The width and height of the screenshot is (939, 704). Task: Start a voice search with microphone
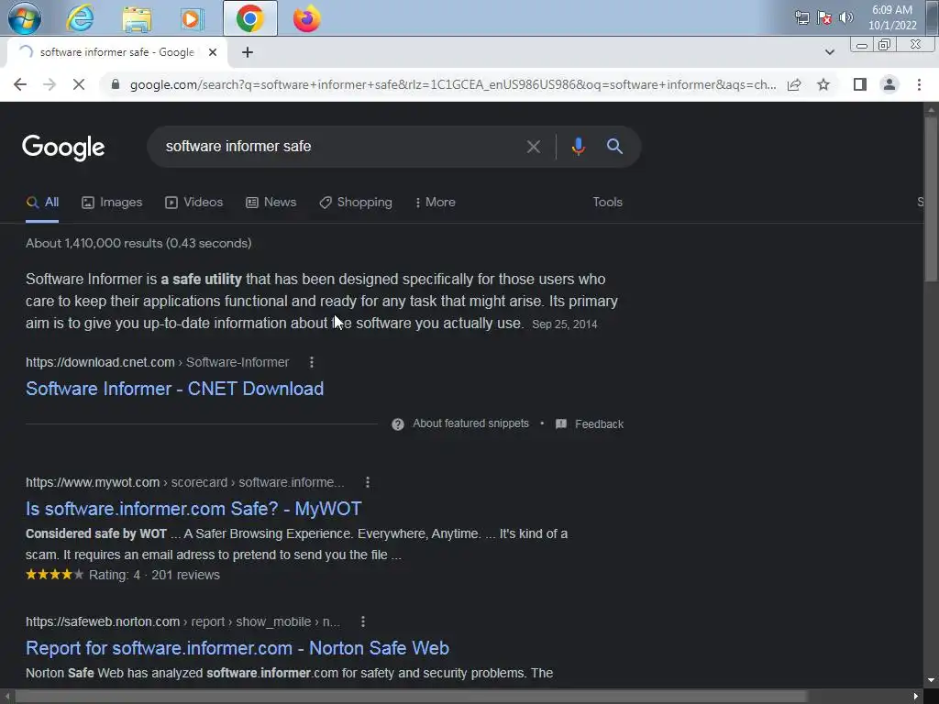578,147
